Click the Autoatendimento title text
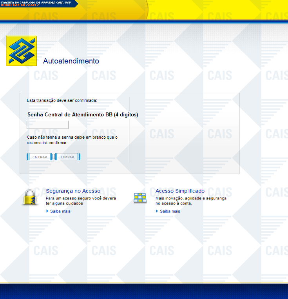Viewport: 288px width, 299px height. tap(71, 61)
